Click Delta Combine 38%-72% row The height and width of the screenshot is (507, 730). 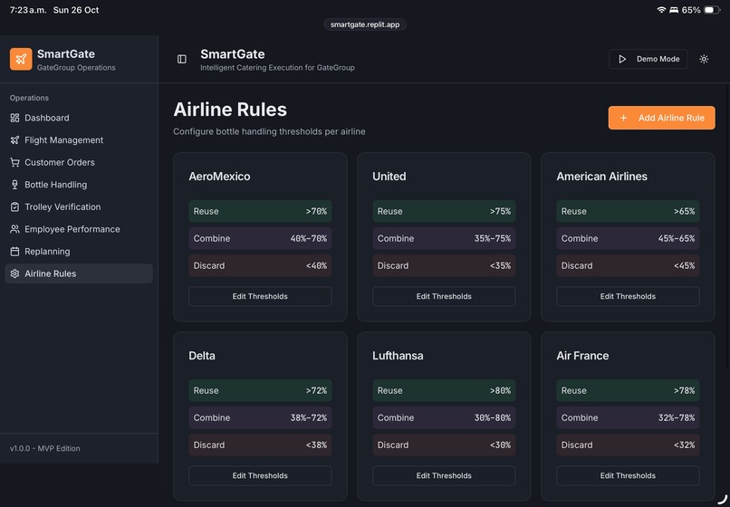(x=260, y=417)
